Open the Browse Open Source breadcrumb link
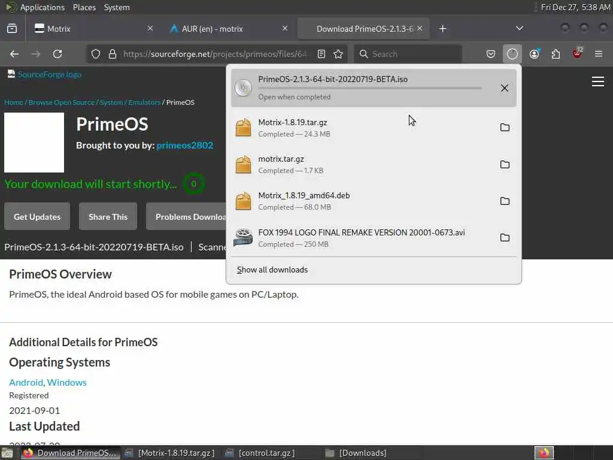Image resolution: width=613 pixels, height=460 pixels. point(62,102)
